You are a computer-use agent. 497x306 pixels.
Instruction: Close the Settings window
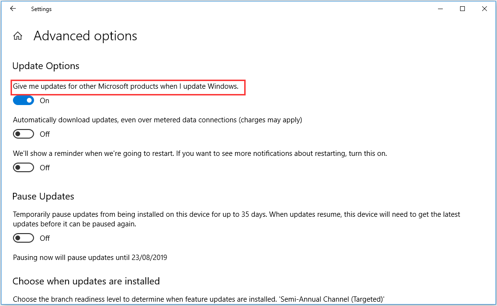tap(485, 9)
